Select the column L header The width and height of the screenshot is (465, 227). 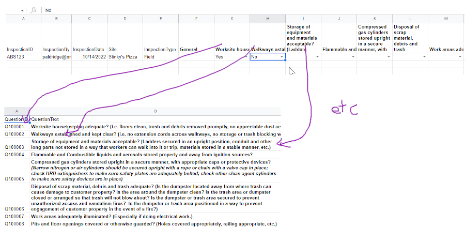pos(410,19)
